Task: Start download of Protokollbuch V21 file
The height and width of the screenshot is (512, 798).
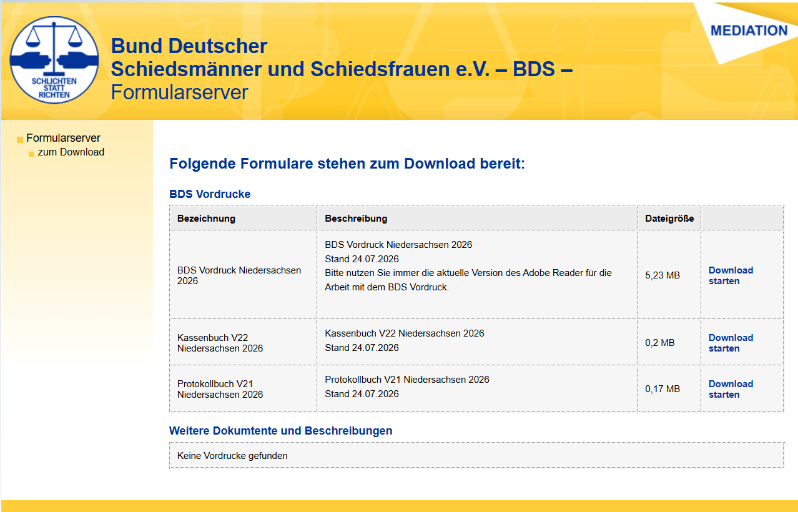Action: [x=731, y=389]
